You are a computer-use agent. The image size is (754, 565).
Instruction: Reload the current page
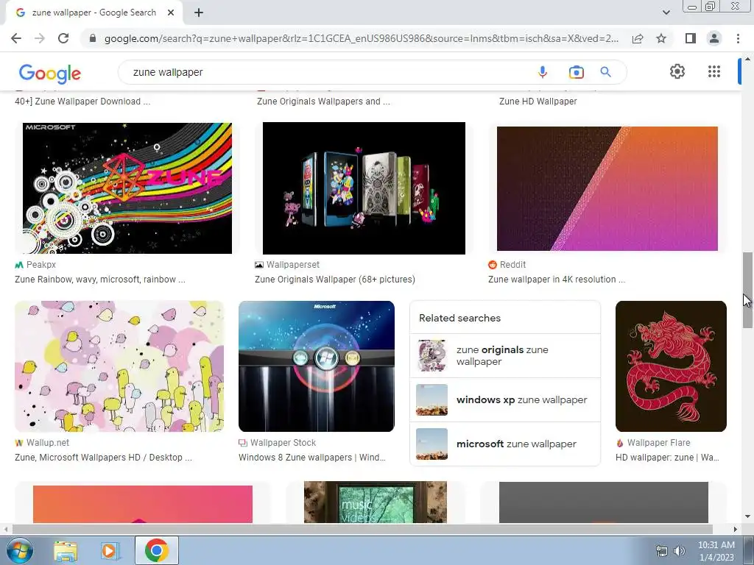63,38
